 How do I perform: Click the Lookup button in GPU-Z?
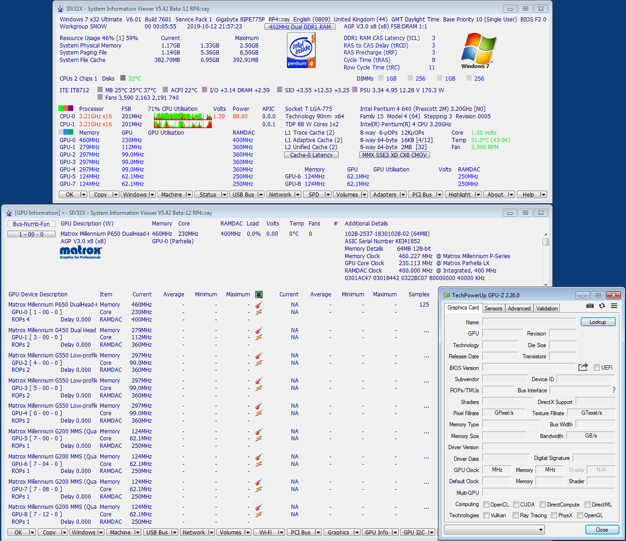pyautogui.click(x=598, y=322)
